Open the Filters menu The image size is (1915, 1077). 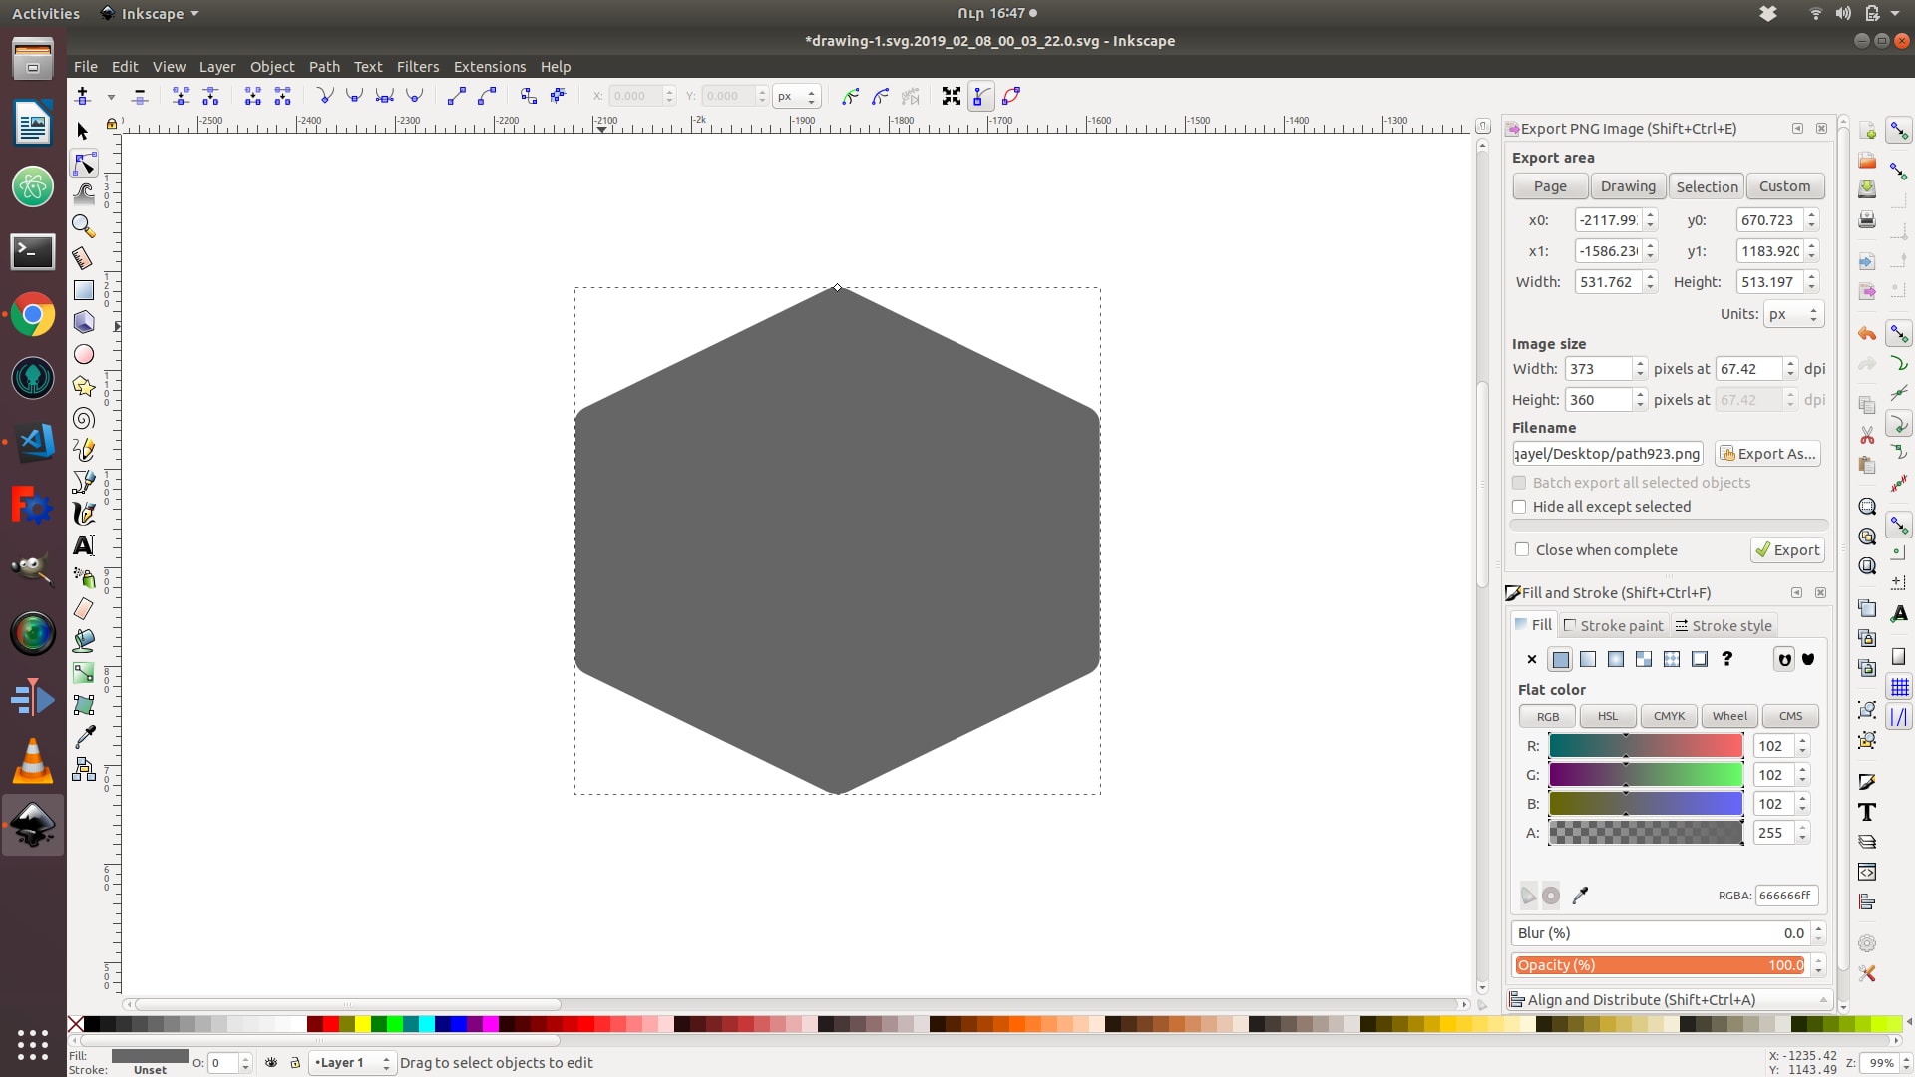click(417, 67)
